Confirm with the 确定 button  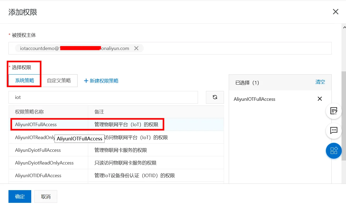20,196
